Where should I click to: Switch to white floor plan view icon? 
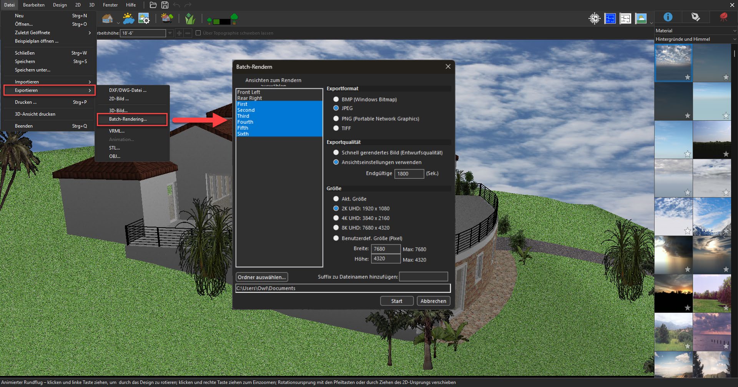[625, 18]
